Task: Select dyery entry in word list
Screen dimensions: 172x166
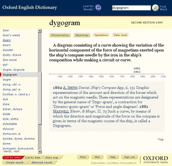Action: click(7, 40)
